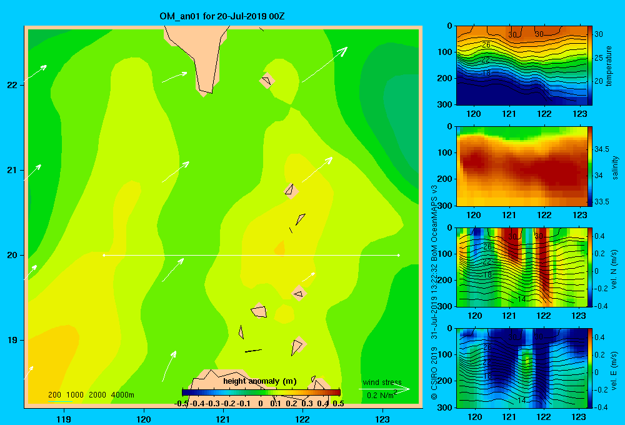Click longitude label 120 under main map
625x425 pixels.
coord(144,419)
